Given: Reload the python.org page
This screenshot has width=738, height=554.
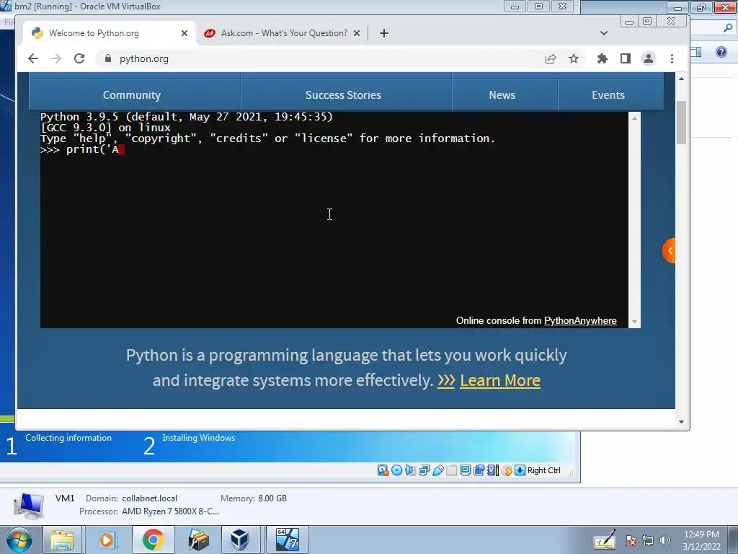Looking at the screenshot, I should (x=79, y=58).
